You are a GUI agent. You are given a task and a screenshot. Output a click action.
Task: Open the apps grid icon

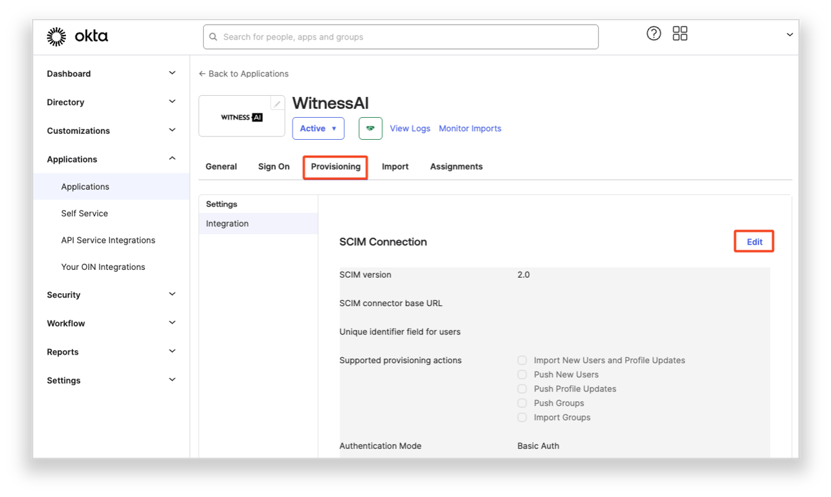coord(680,34)
